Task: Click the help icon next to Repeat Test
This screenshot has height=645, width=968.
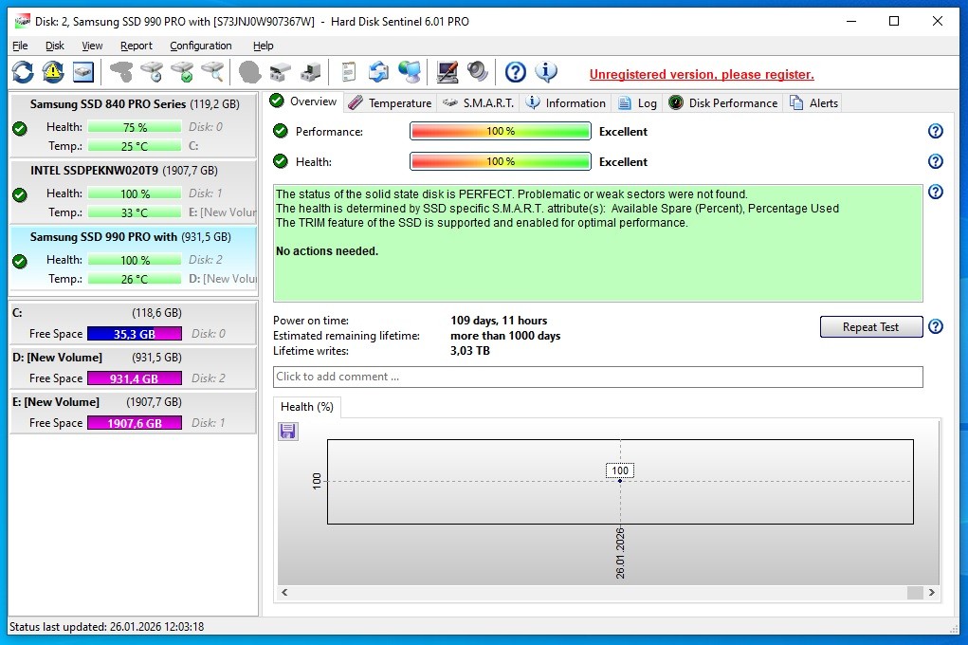Action: coord(935,327)
